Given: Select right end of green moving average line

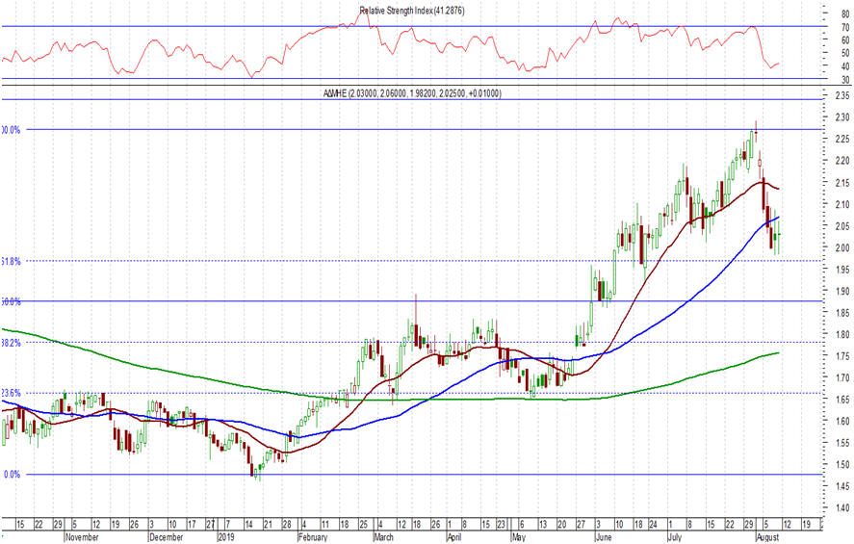Looking at the screenshot, I should [x=778, y=353].
